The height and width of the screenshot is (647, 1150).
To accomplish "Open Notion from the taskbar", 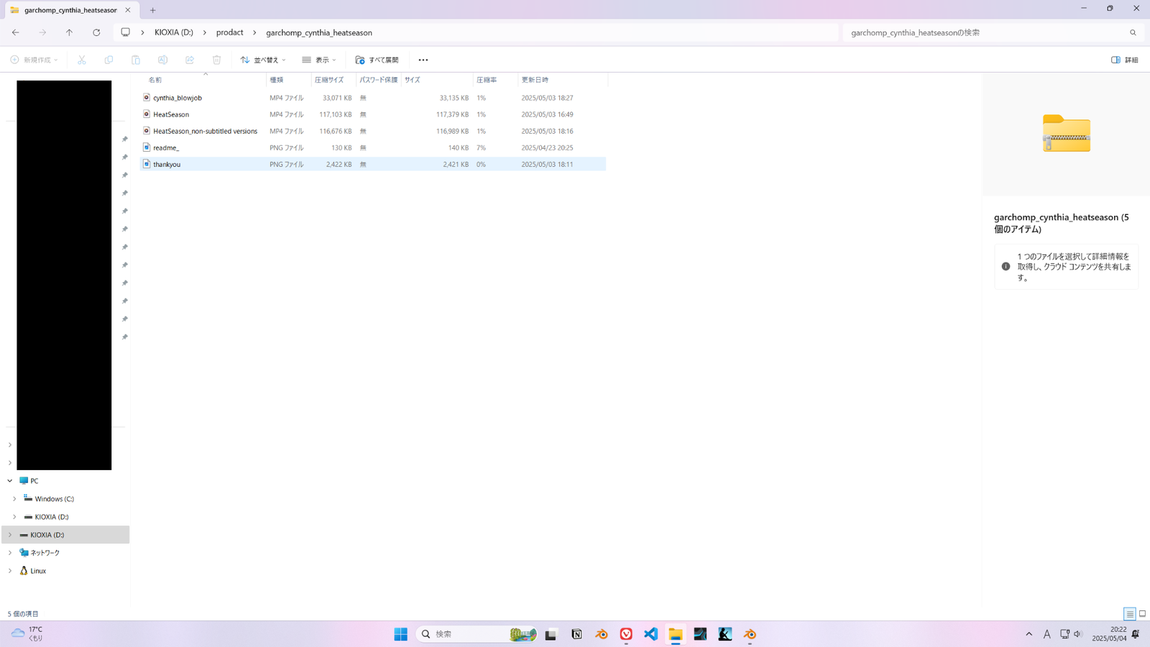I will pyautogui.click(x=576, y=634).
